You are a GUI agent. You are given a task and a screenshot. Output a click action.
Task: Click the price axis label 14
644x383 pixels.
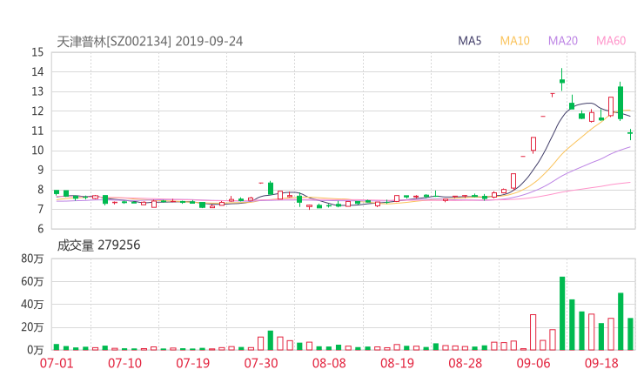pyautogui.click(x=37, y=72)
